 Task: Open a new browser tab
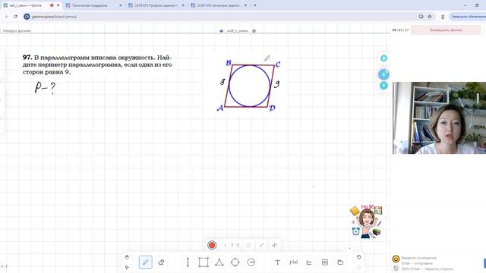[255, 5]
